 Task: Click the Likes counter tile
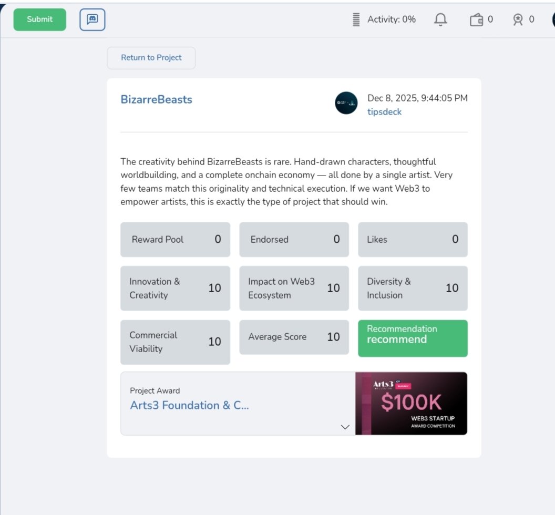pos(413,240)
